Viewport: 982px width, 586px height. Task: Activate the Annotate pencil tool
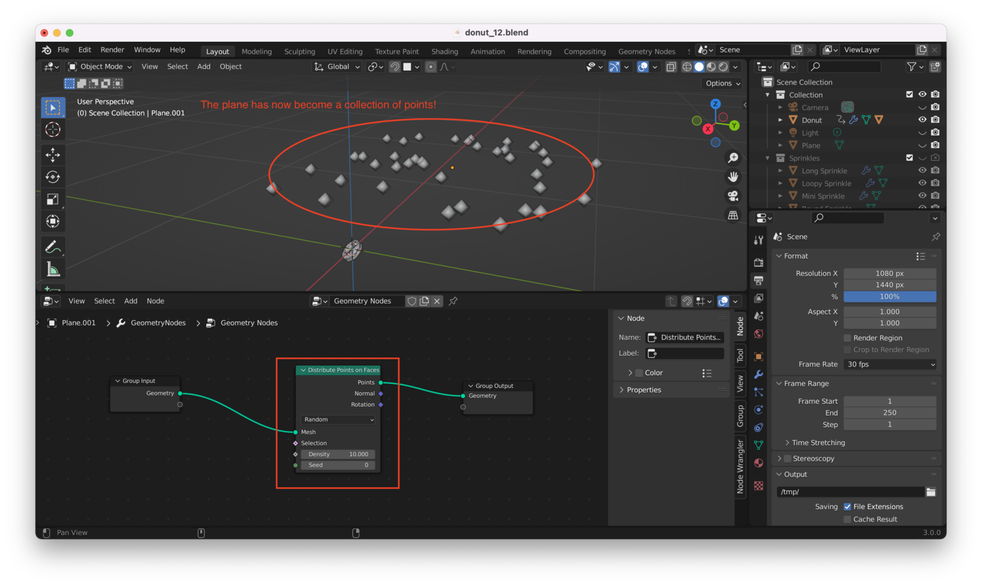(53, 247)
